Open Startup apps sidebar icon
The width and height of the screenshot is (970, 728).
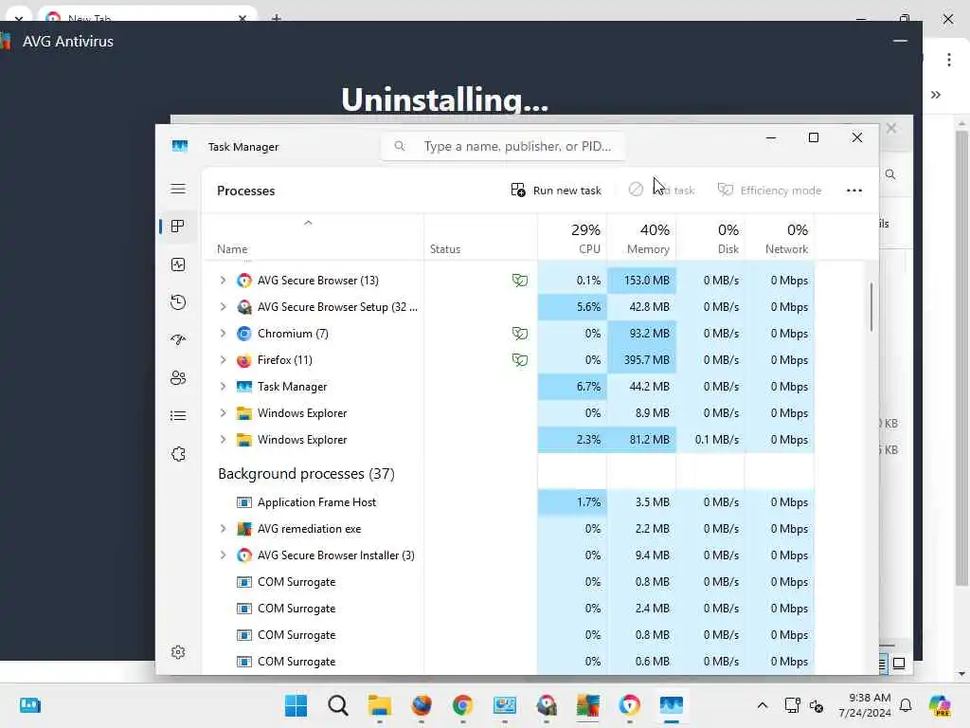point(178,340)
